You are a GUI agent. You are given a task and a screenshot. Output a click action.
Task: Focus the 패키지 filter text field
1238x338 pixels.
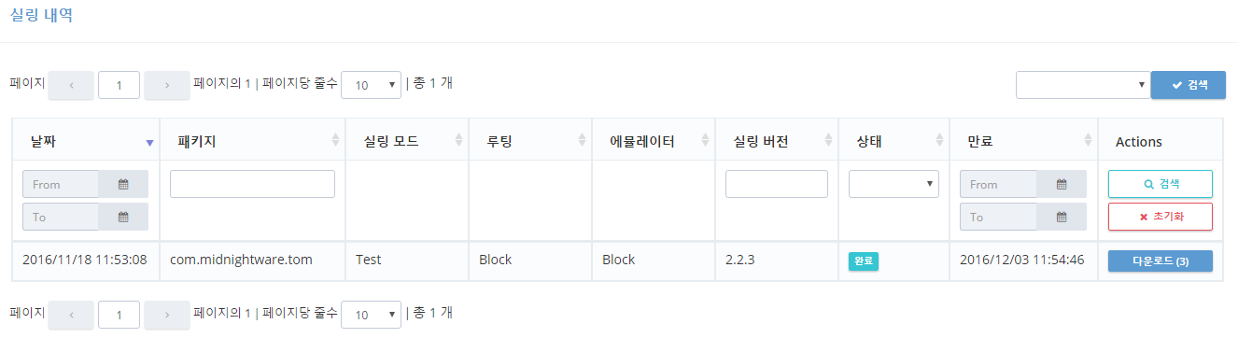pos(252,184)
